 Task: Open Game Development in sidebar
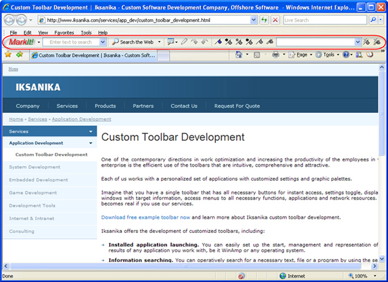(x=33, y=193)
